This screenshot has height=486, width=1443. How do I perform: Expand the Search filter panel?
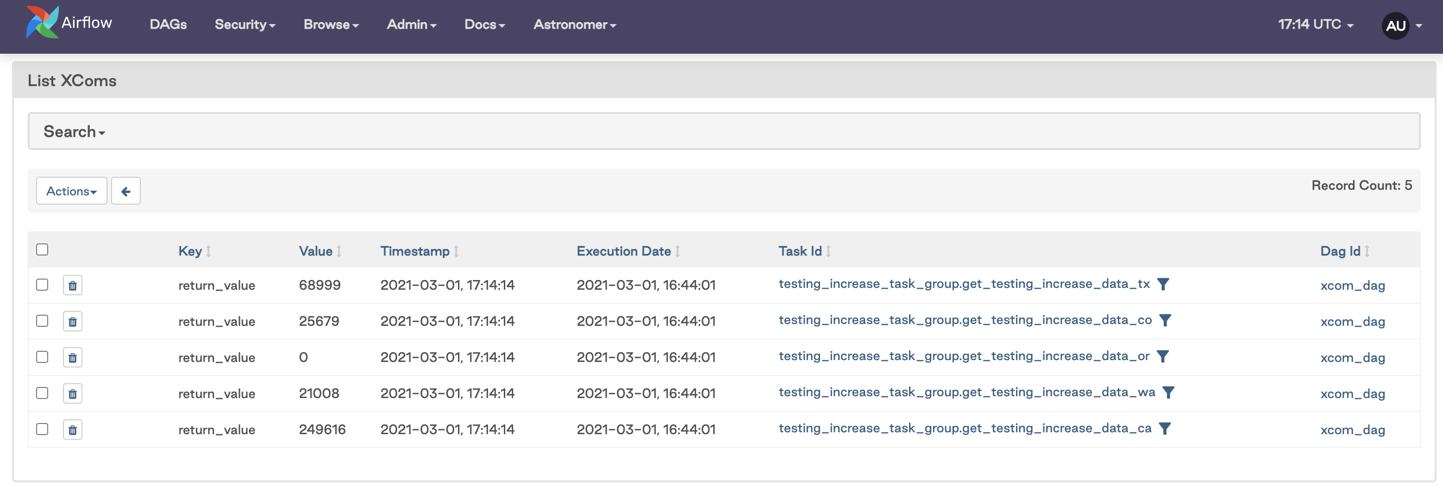(x=74, y=131)
